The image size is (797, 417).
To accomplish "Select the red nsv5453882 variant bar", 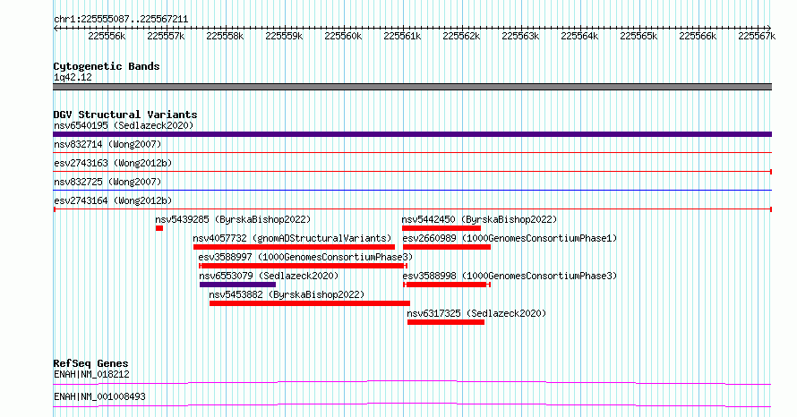I will [x=310, y=303].
